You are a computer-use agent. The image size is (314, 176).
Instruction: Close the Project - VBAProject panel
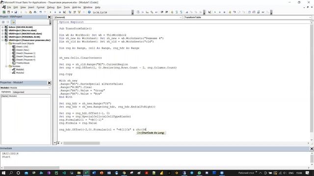[x=49, y=17]
